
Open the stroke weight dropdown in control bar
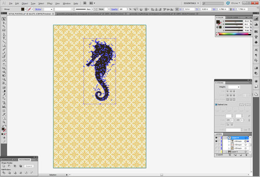[52, 9]
